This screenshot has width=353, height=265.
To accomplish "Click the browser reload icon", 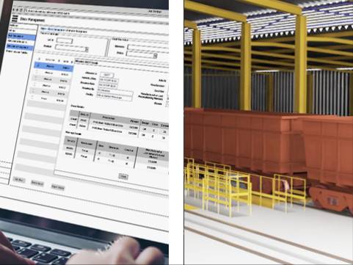I will coord(21,10).
